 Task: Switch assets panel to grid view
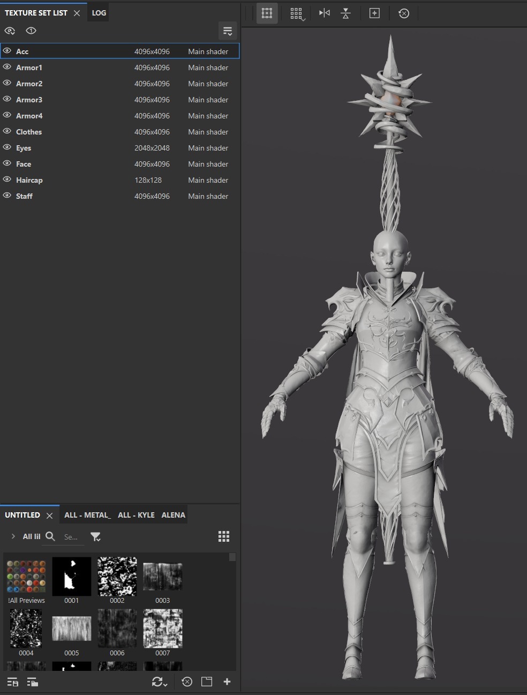[224, 536]
